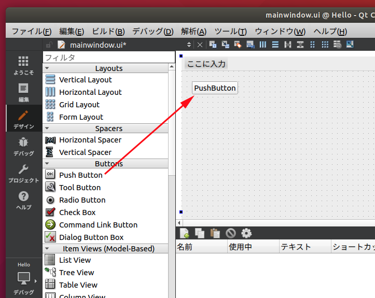Click the New action icon in action editor
Screen dimensions: 375x298
[x=185, y=233]
